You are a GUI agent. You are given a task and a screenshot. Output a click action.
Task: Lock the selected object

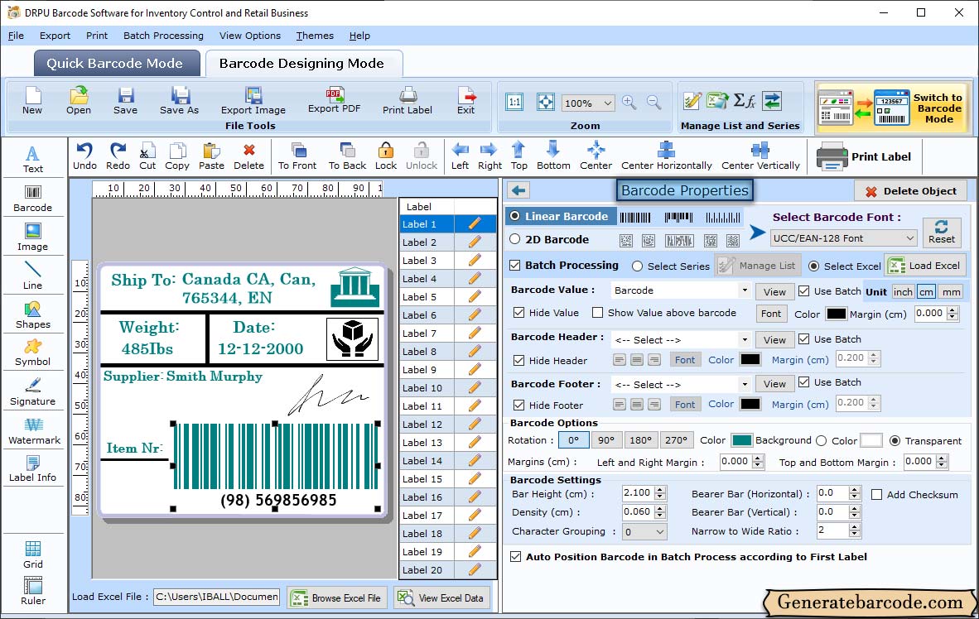coord(386,156)
